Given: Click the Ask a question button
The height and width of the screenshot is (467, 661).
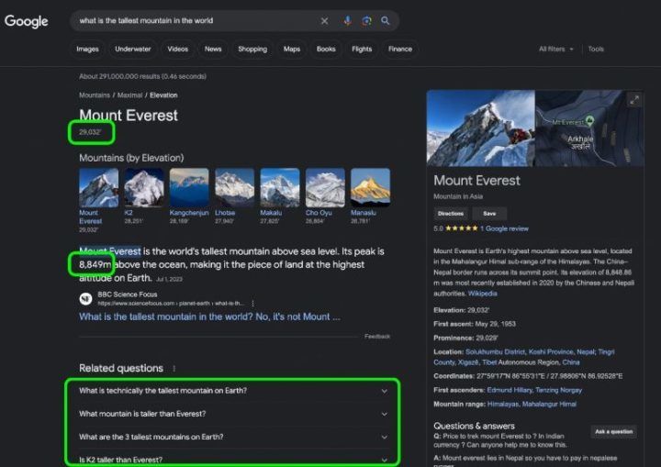Looking at the screenshot, I should click(x=613, y=431).
